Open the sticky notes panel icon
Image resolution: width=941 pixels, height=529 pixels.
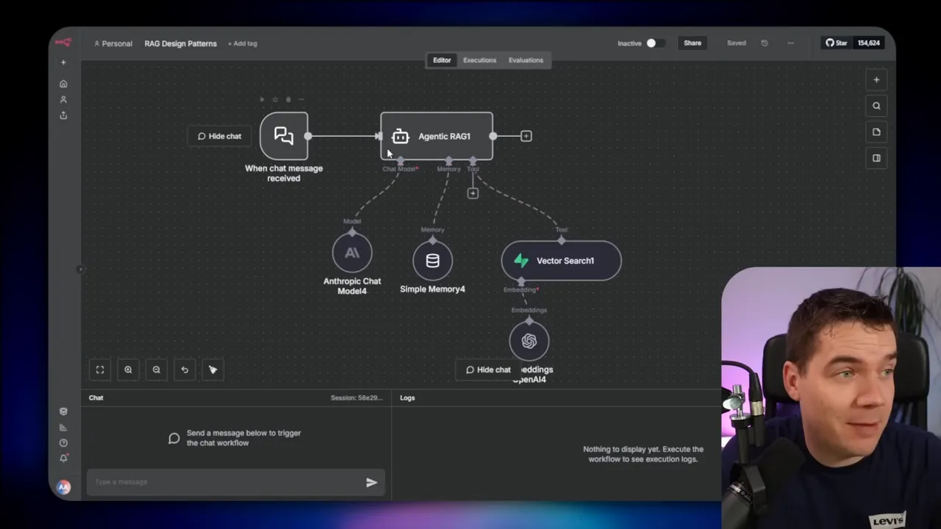point(876,132)
